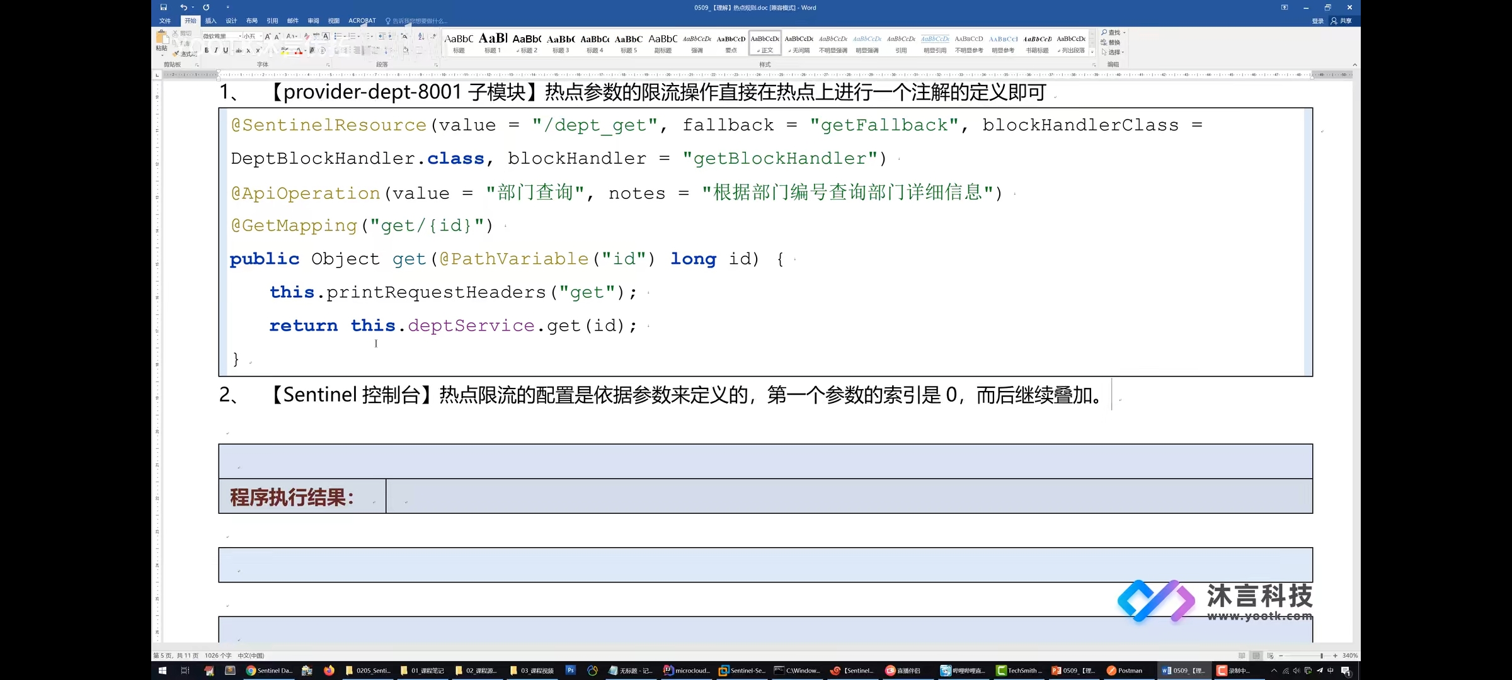The image size is (1512, 680).
Task: Click the Redo/Repeat icon in title bar
Action: [206, 8]
